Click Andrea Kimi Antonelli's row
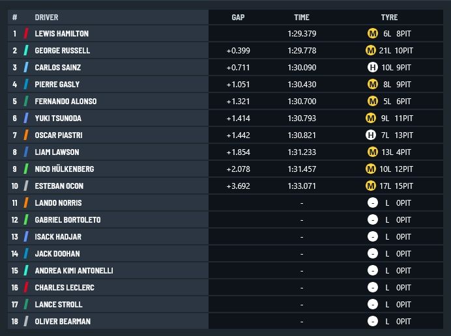 coord(225,271)
